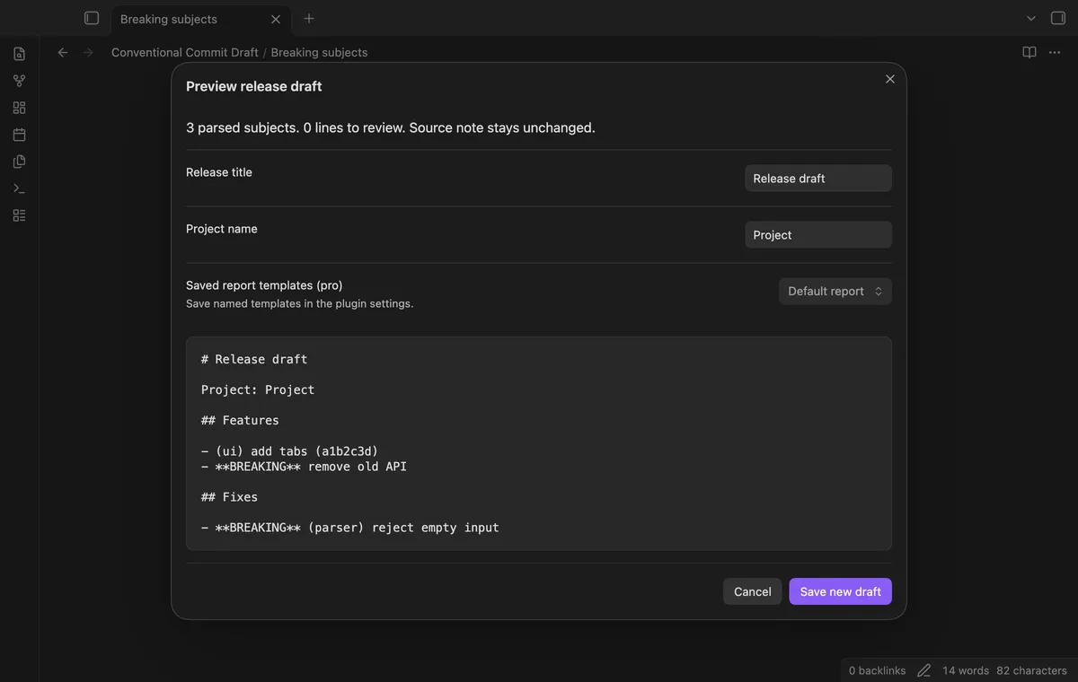Open more options three-dots menu
Screen dimensions: 1078x682
[1055, 53]
